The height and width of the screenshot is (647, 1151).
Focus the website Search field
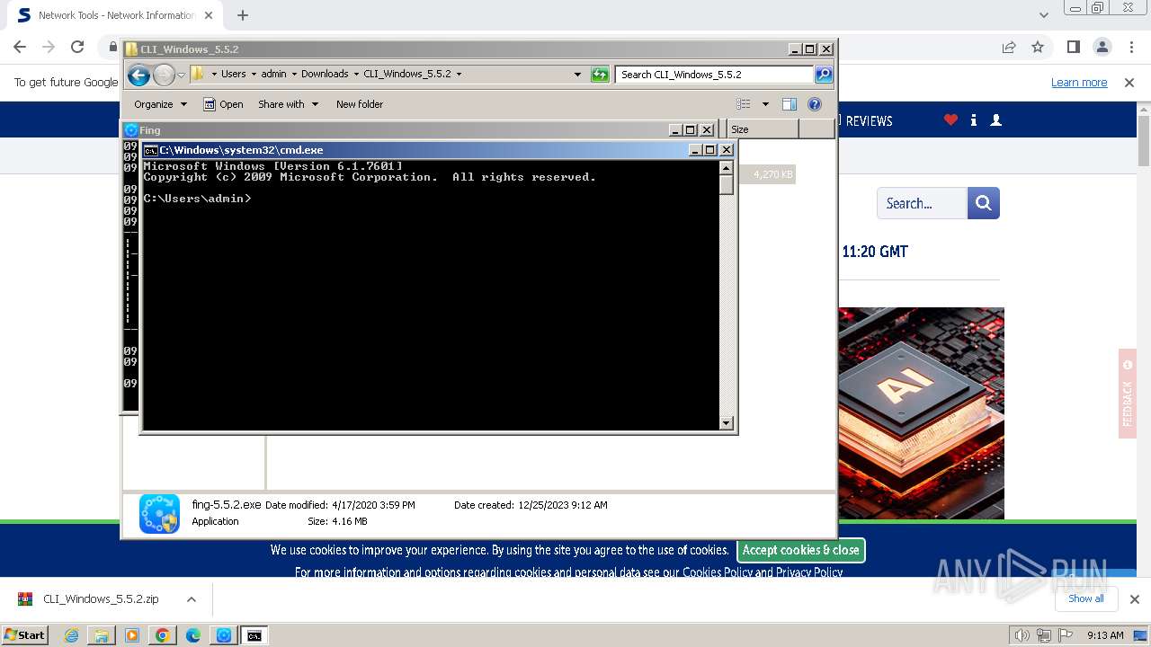tap(922, 203)
